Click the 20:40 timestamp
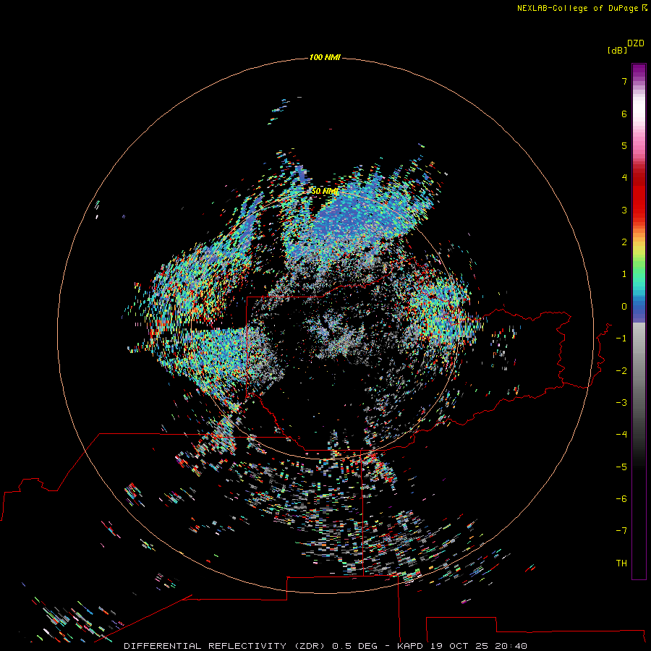 (511, 646)
